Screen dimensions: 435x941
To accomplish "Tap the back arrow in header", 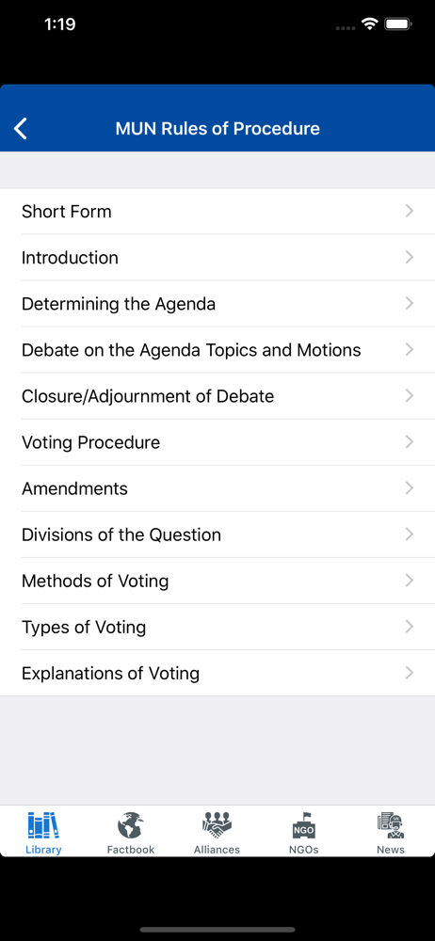I will 21,128.
